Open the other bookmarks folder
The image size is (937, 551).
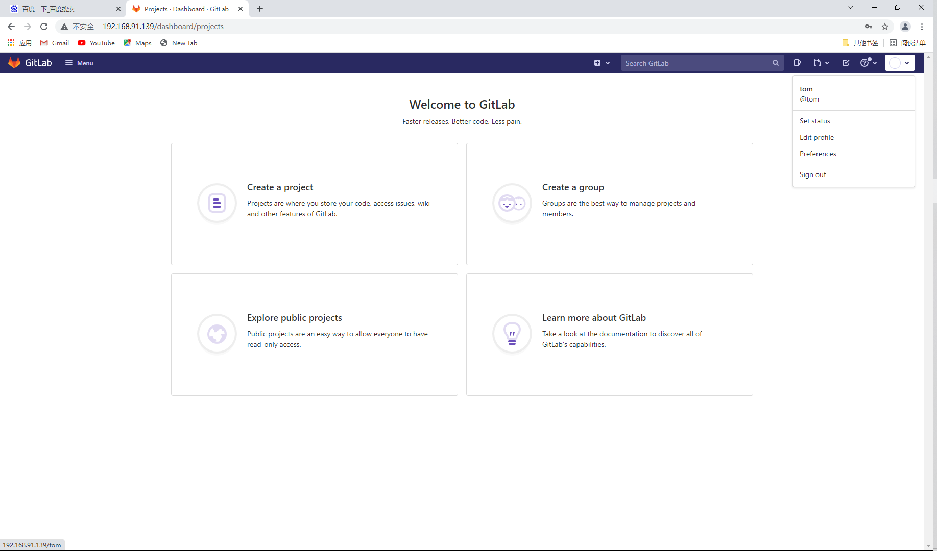(860, 43)
